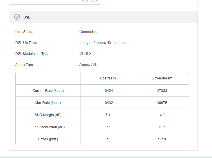
Task: Click the Downstream column header
Action: pyautogui.click(x=162, y=78)
